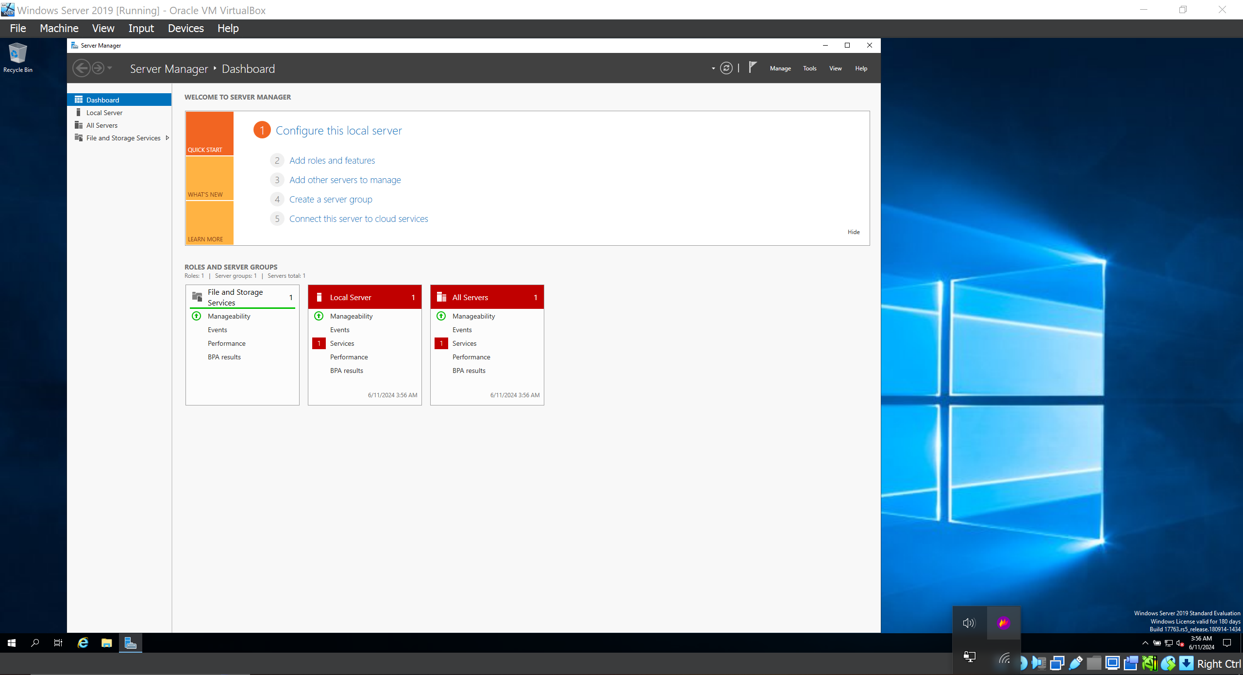This screenshot has height=675, width=1243.
Task: Open the Tools menu in Server Manager
Action: [x=809, y=68]
